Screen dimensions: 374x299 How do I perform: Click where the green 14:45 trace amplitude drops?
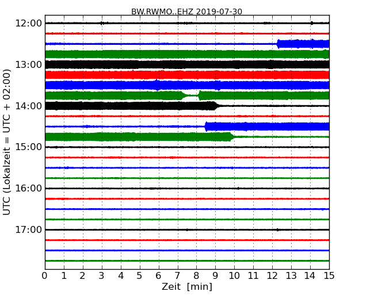(232, 137)
